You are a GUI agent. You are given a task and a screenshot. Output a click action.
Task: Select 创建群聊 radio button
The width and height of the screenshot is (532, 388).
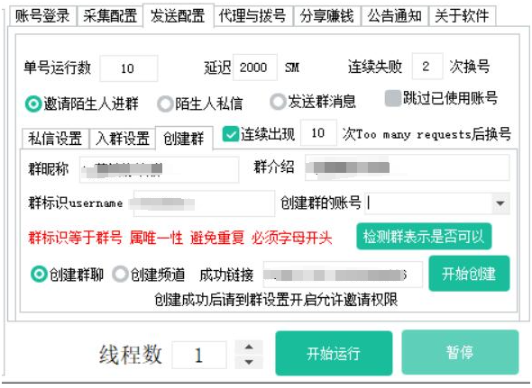pos(39,274)
